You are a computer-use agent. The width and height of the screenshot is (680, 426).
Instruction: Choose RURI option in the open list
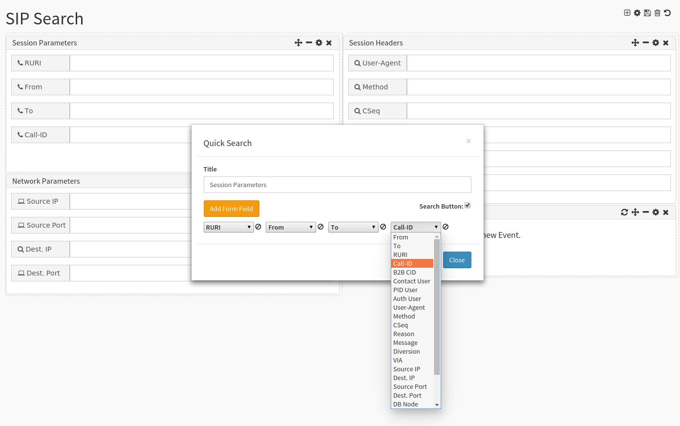click(x=412, y=255)
